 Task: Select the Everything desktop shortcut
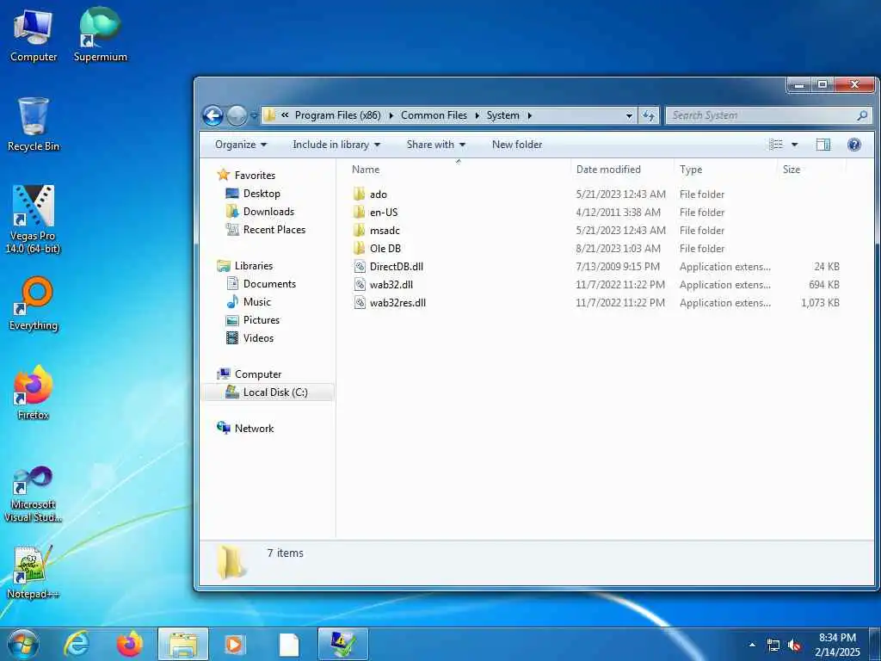click(x=34, y=304)
